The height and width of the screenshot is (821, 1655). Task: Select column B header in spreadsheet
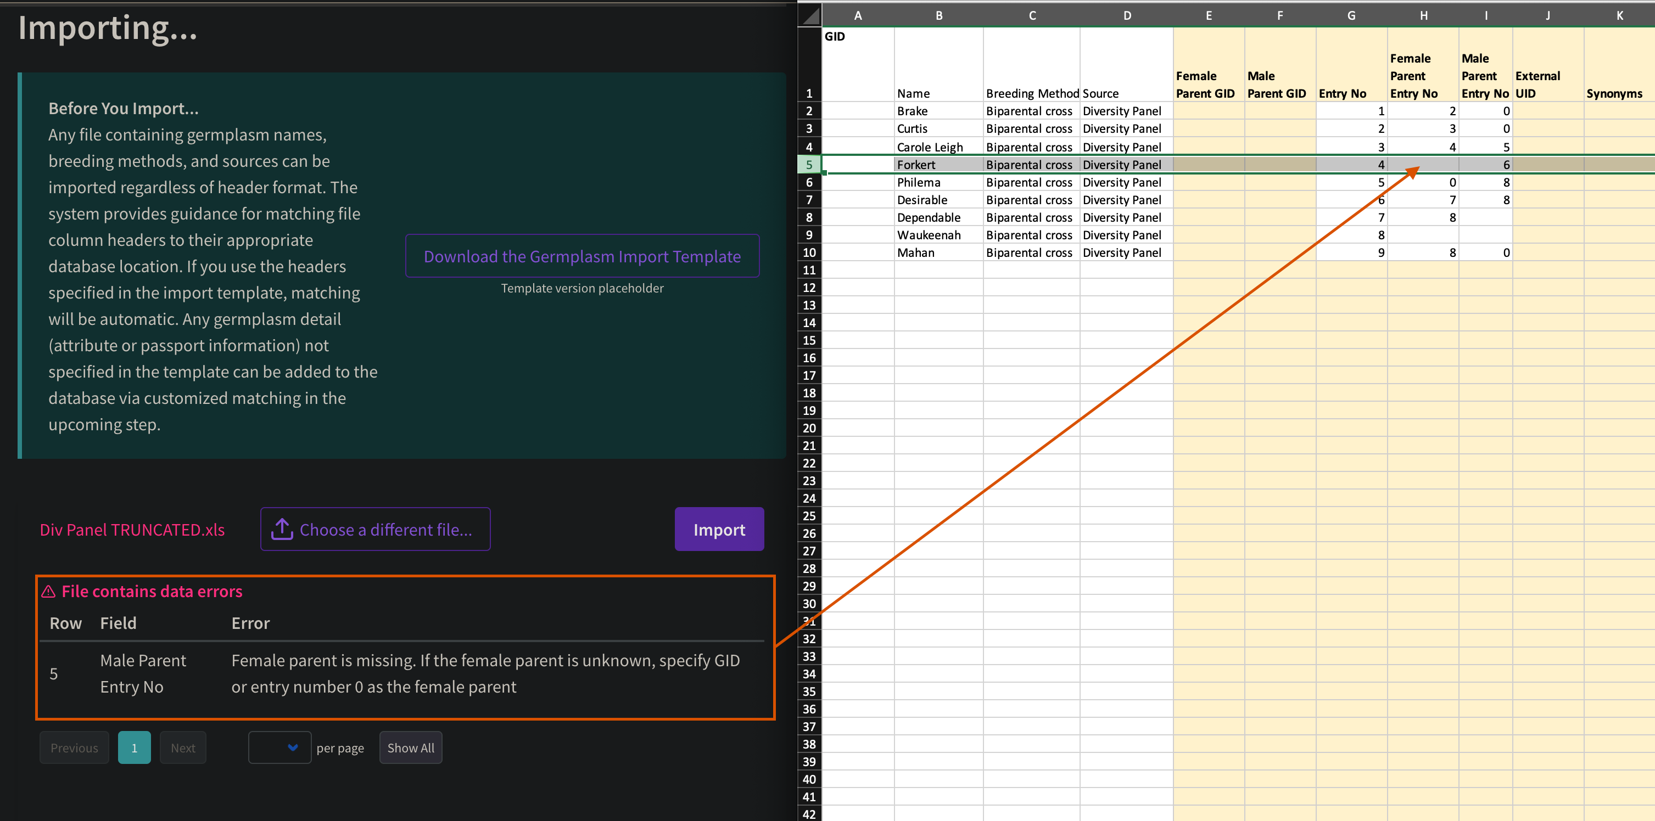(x=938, y=15)
